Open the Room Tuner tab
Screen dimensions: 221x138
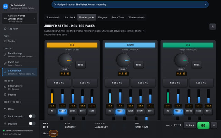click(118, 17)
